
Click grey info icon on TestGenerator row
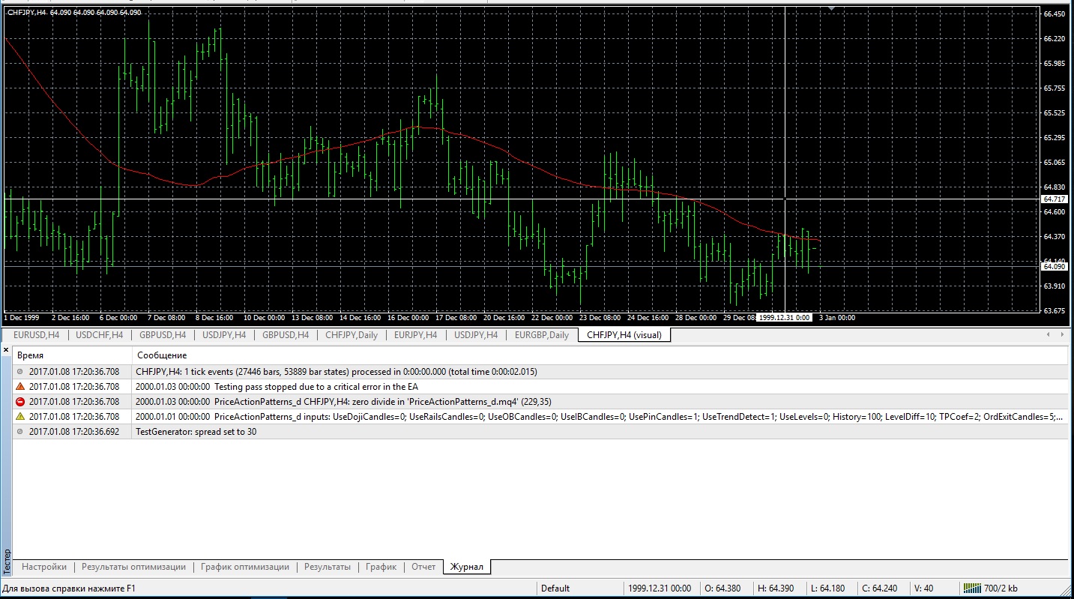coord(20,432)
